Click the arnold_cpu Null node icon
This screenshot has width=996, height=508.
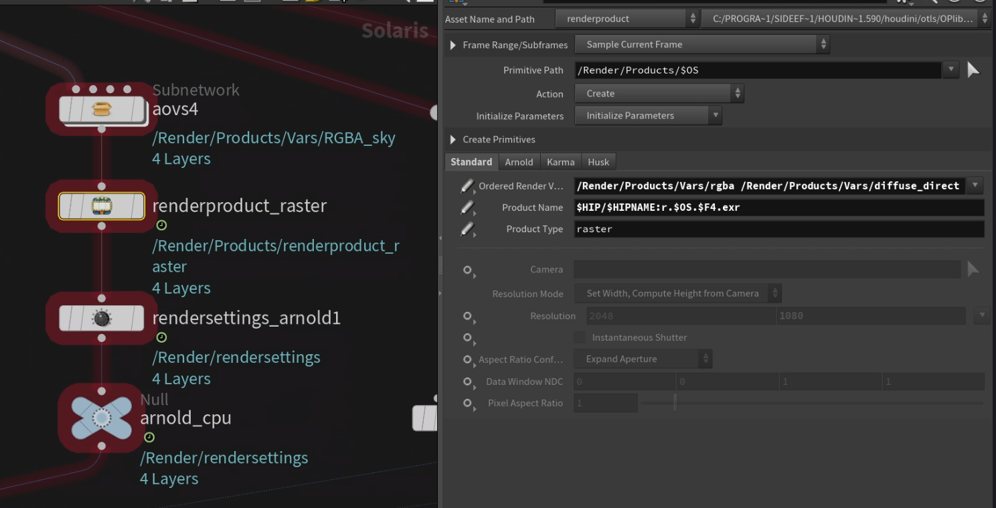click(100, 418)
